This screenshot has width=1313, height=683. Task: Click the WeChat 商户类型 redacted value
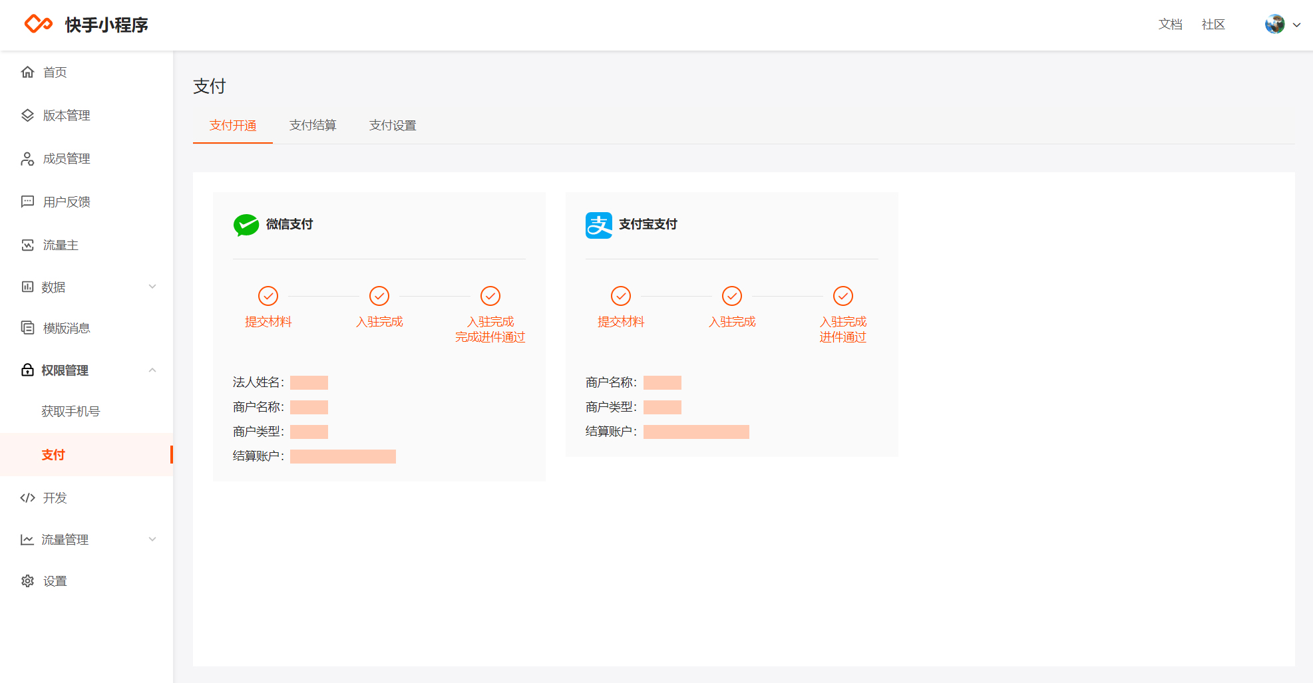click(x=309, y=432)
